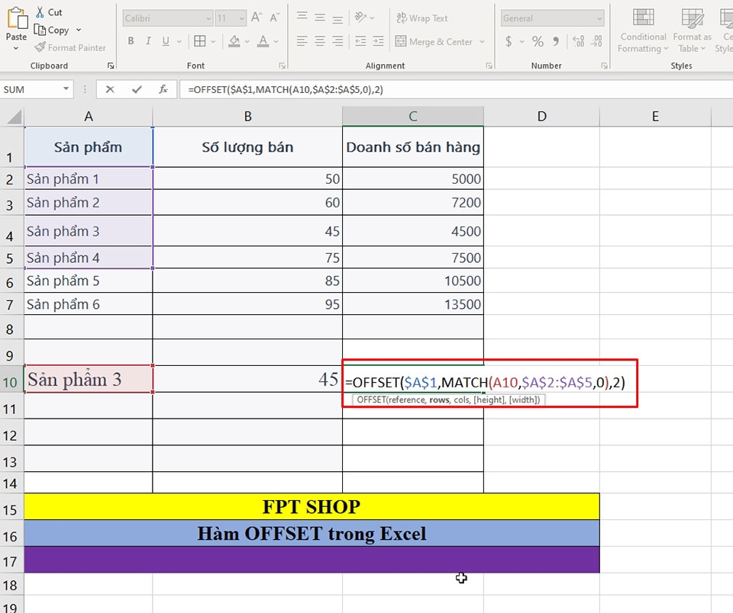Expand underline style dropdown arrow

click(x=179, y=41)
